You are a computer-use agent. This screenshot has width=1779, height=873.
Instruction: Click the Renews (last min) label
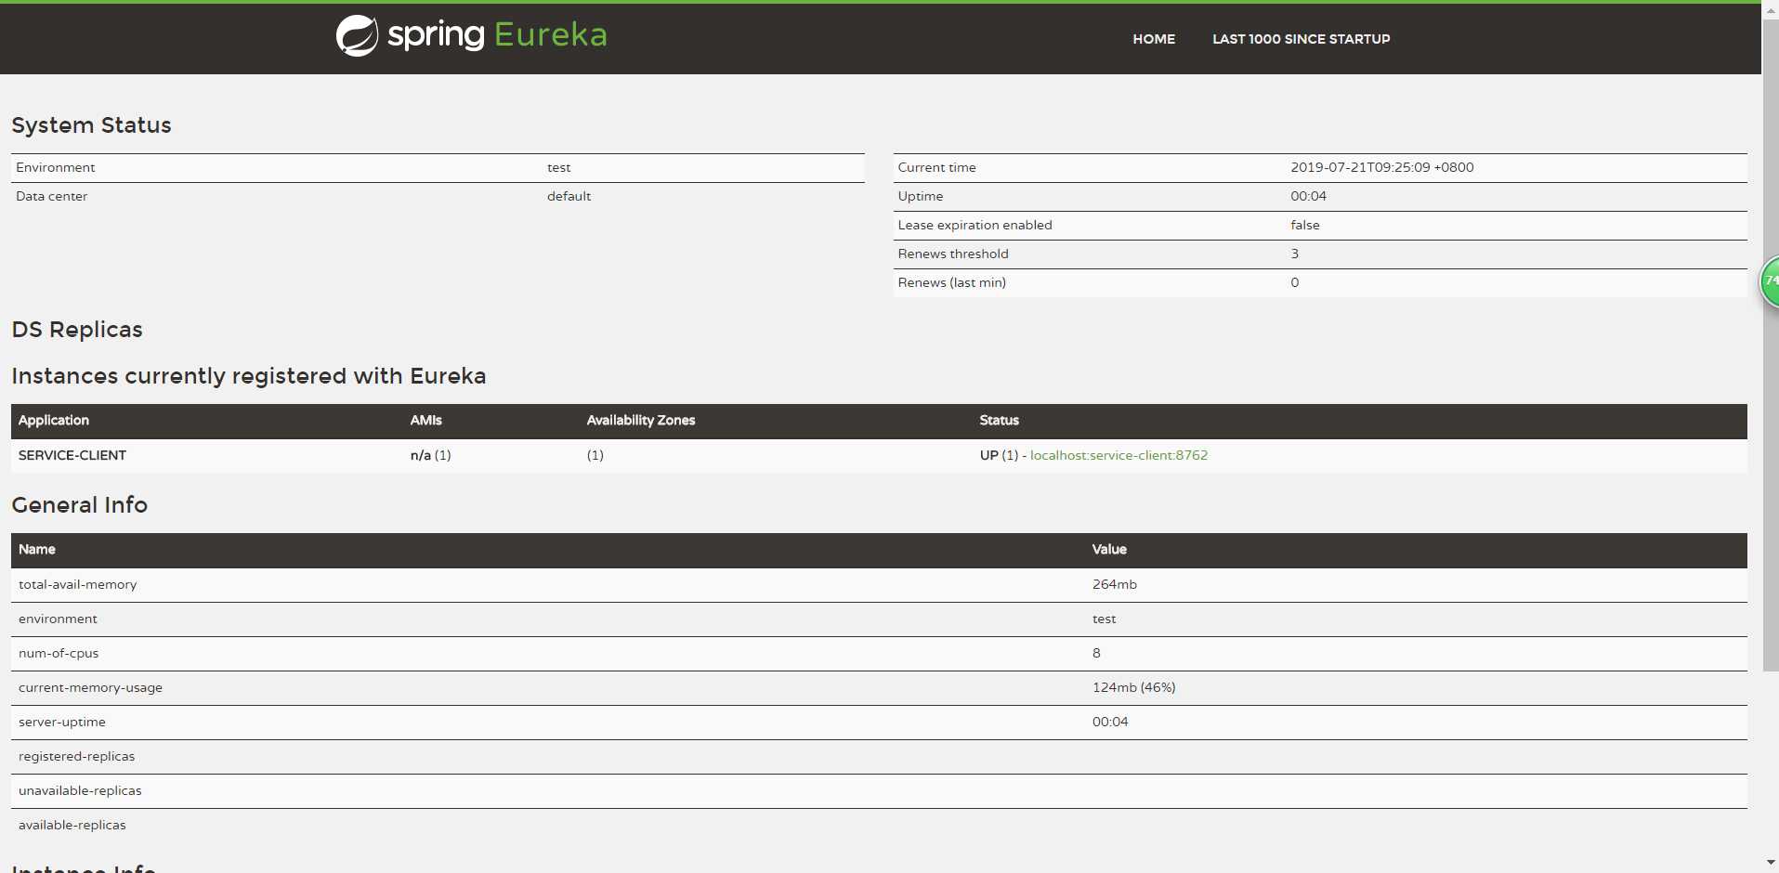(x=951, y=283)
